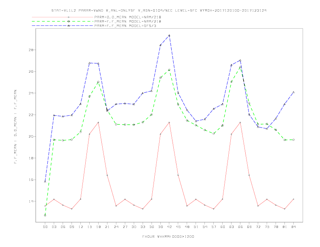Click blue GFS/3 peak marker at hour 42
This screenshot has height=247, width=320.
(x=169, y=36)
